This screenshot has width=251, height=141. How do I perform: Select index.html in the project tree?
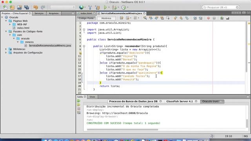click(23, 28)
